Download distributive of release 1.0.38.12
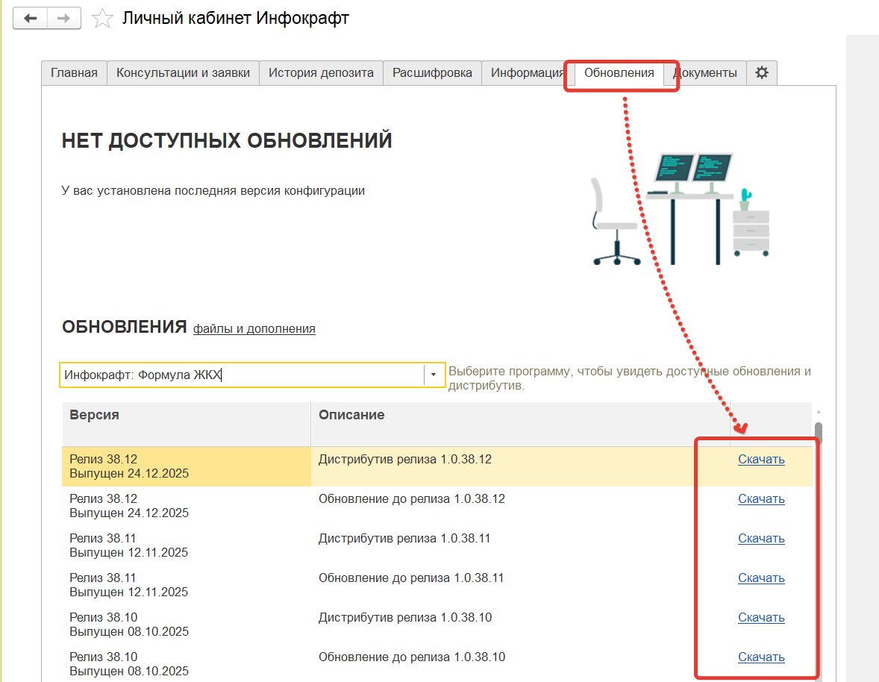Viewport: 879px width, 682px height. [x=761, y=460]
